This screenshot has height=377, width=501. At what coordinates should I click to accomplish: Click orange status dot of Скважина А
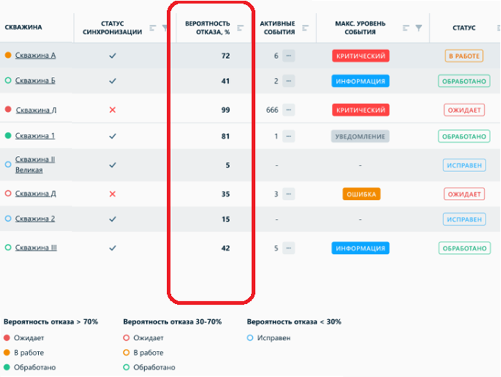click(x=8, y=55)
